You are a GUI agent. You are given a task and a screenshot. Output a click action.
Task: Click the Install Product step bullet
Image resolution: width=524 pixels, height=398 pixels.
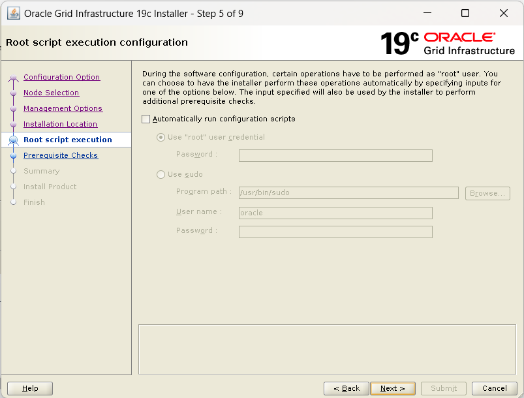[13, 187]
